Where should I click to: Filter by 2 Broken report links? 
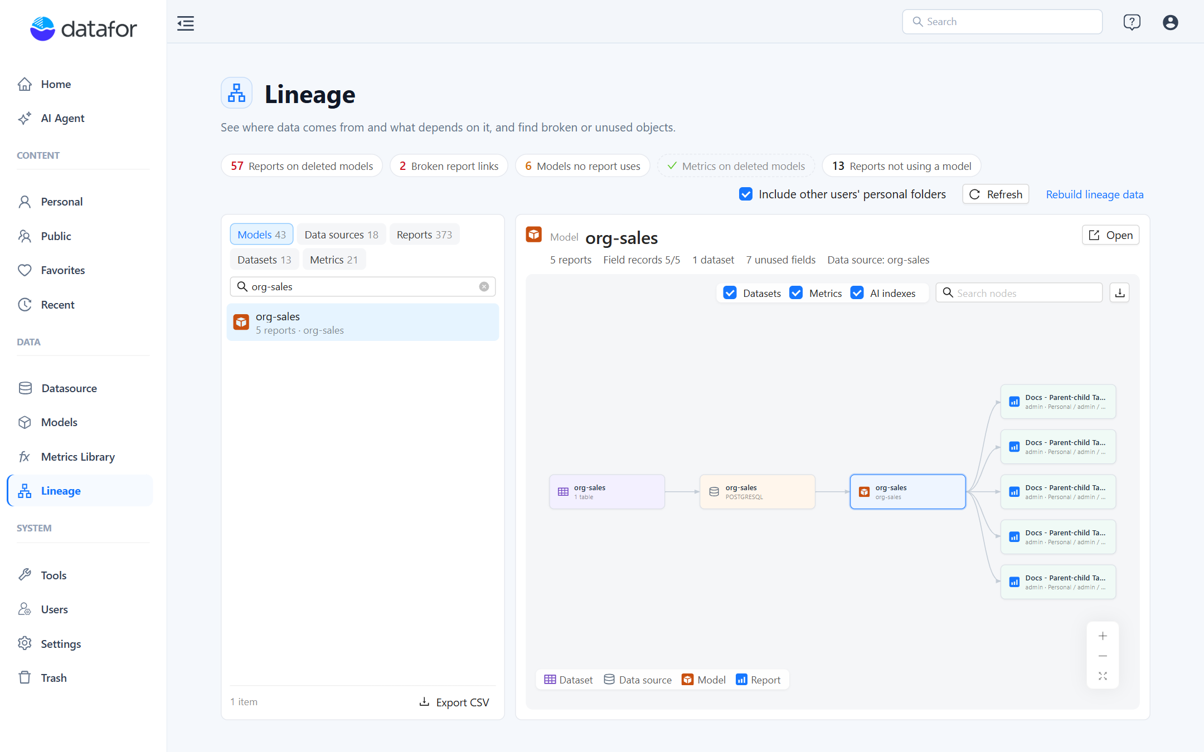click(x=449, y=166)
